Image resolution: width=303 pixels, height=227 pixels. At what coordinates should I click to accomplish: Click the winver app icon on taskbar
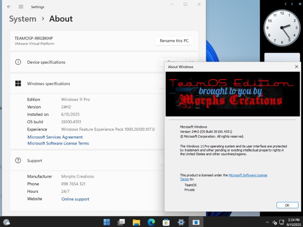196,222
